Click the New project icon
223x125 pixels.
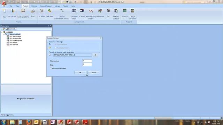point(5,14)
